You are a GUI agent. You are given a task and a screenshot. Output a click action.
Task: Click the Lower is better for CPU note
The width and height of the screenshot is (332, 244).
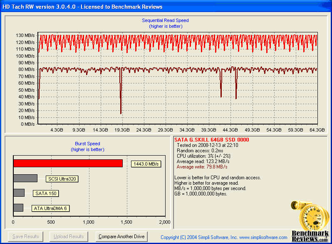click(x=218, y=178)
